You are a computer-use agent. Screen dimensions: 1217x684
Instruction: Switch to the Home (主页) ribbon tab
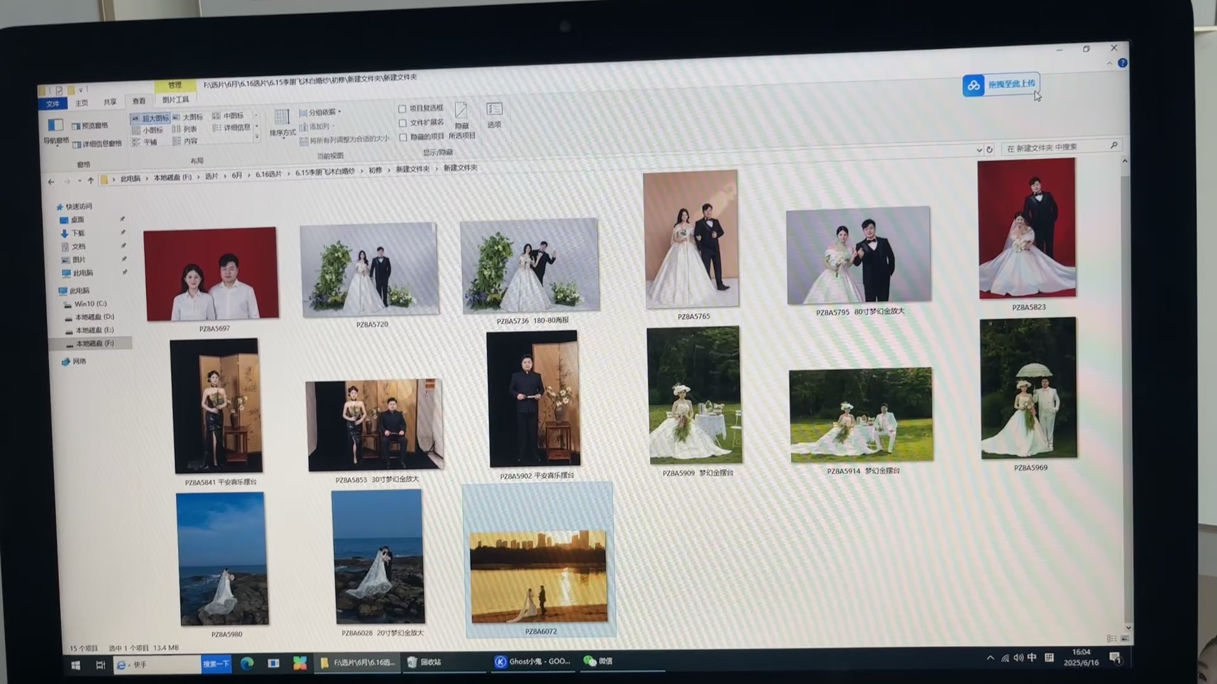click(82, 103)
